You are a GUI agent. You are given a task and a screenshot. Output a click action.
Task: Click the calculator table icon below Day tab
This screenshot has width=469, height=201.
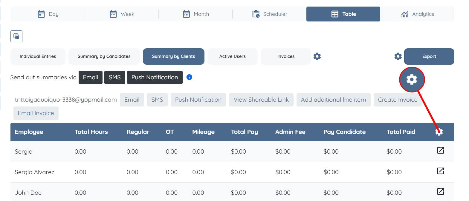(16, 36)
